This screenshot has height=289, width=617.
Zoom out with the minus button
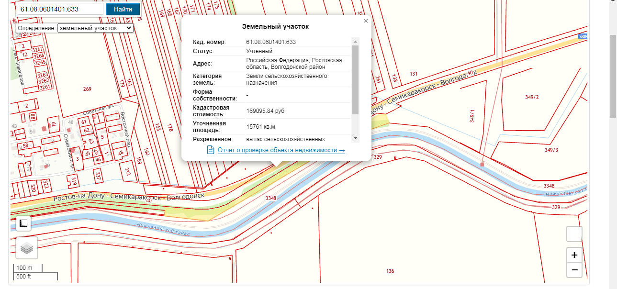click(574, 270)
